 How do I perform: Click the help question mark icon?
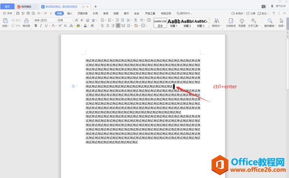coord(274,13)
